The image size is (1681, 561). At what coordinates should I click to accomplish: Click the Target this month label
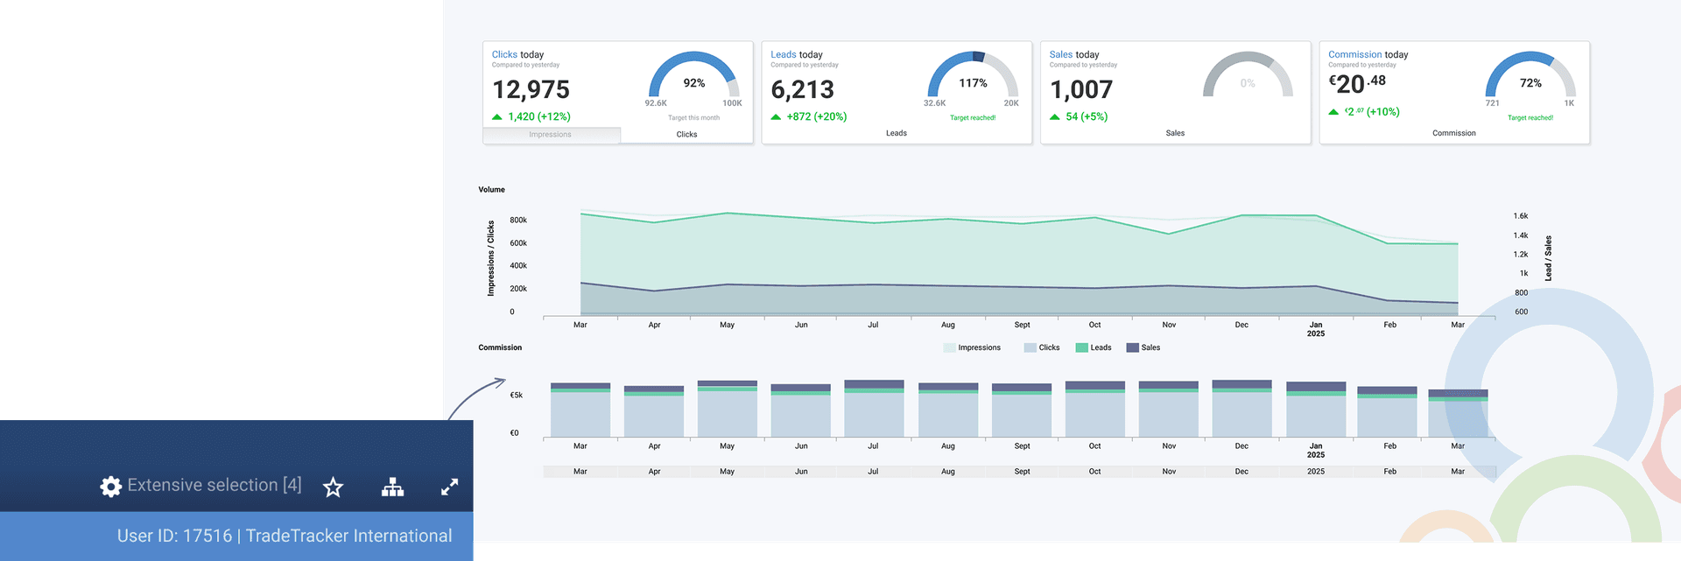point(694,118)
